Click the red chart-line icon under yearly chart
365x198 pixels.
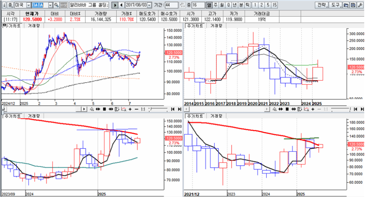pyautogui.click(x=306, y=109)
